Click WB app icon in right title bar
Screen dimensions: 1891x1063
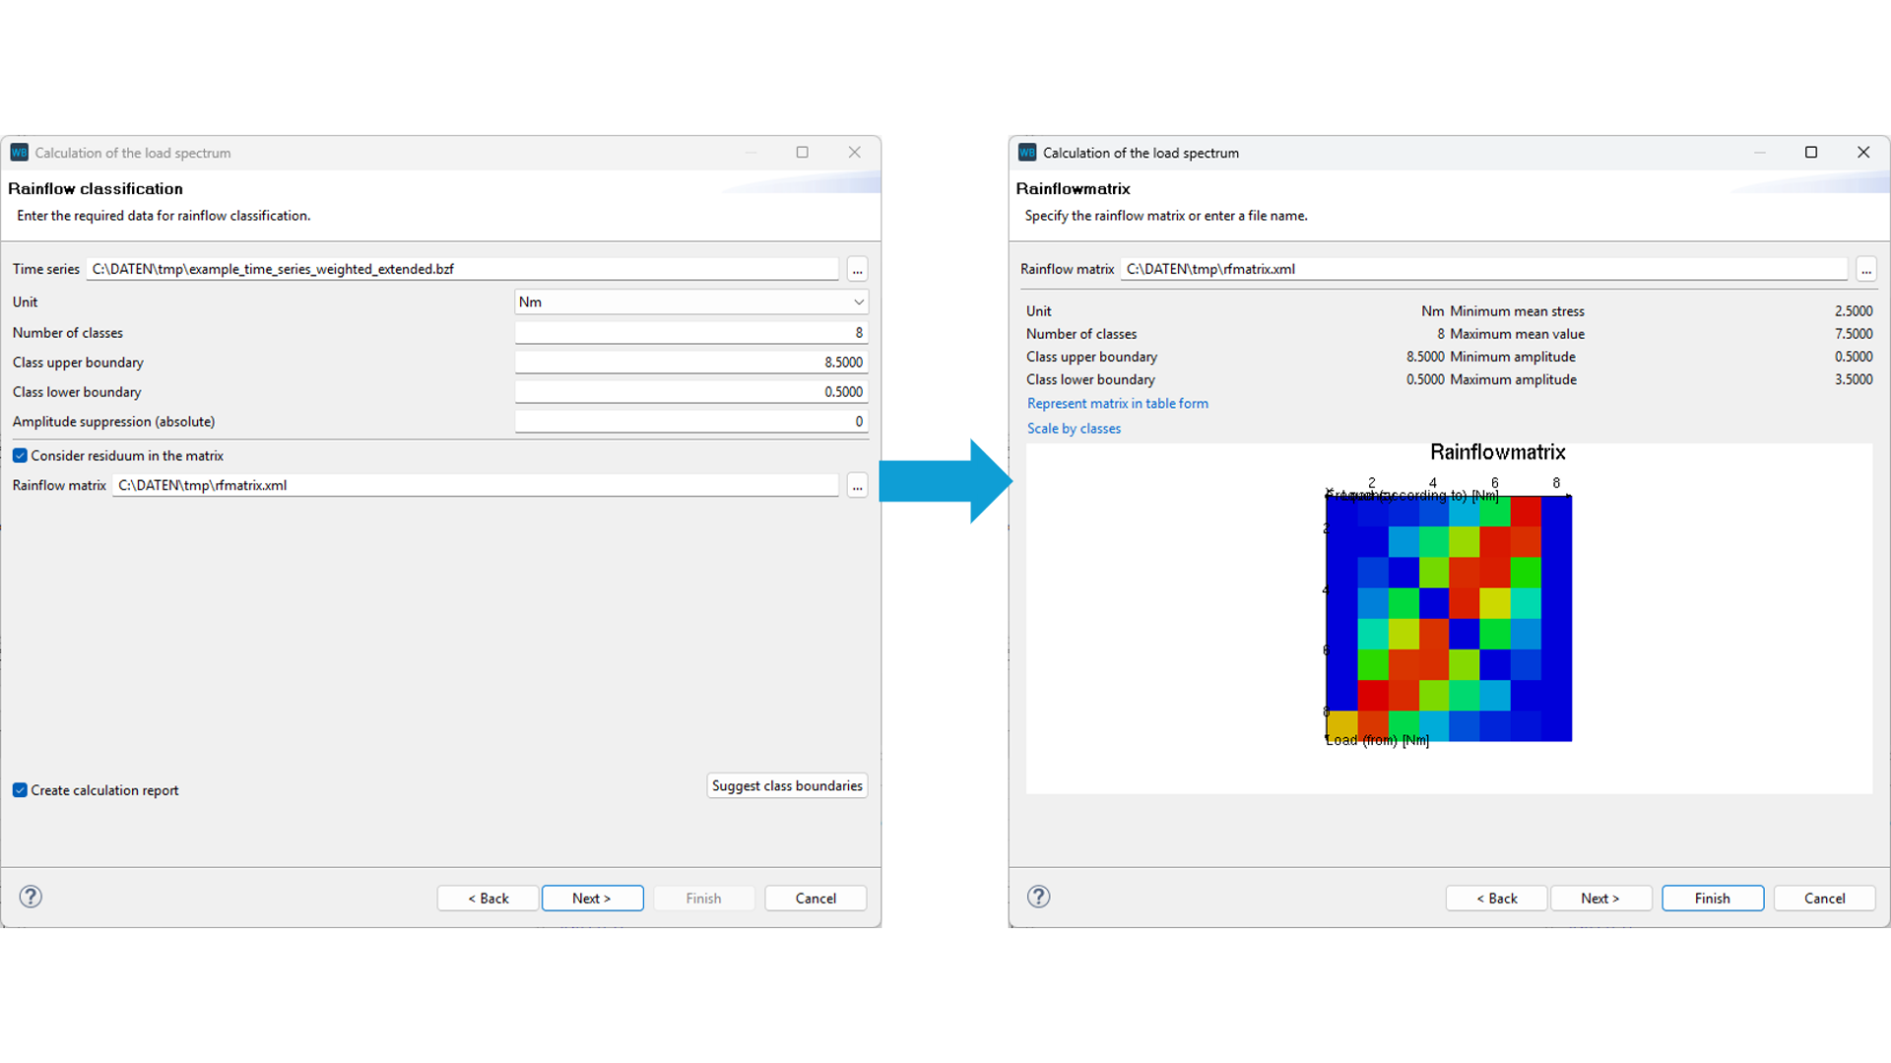[x=1027, y=153]
